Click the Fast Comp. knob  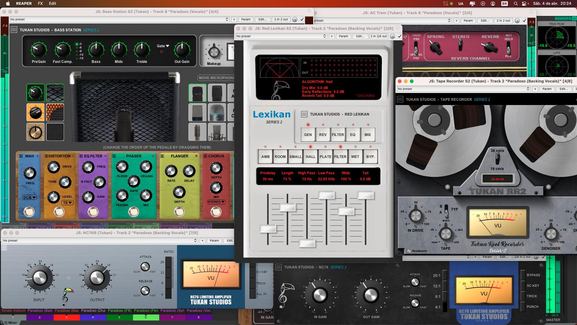[x=63, y=50]
